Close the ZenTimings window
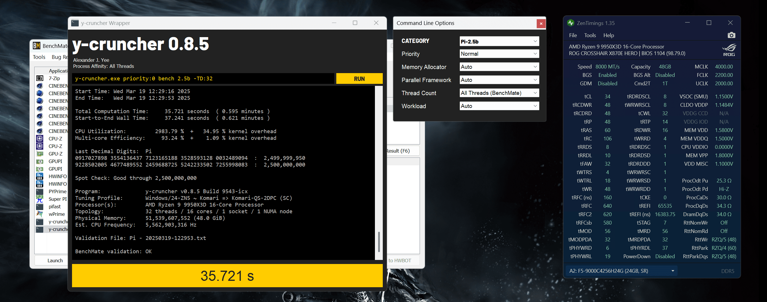767x302 pixels. pyautogui.click(x=730, y=23)
